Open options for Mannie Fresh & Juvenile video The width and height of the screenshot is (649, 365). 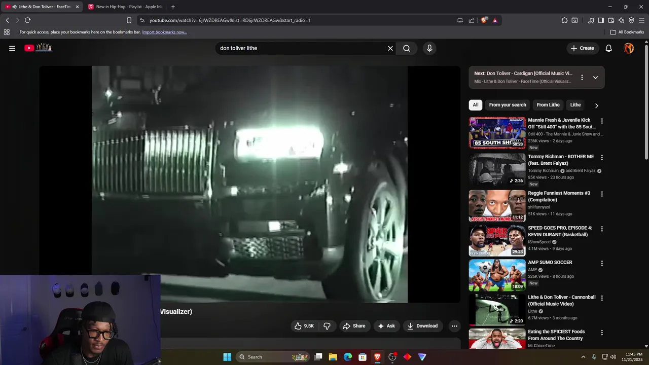(602, 121)
